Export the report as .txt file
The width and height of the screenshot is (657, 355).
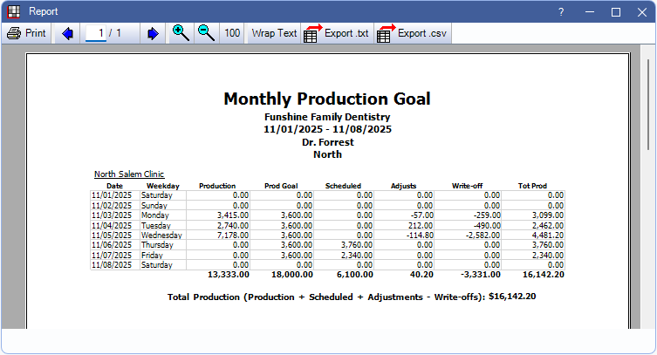[337, 33]
